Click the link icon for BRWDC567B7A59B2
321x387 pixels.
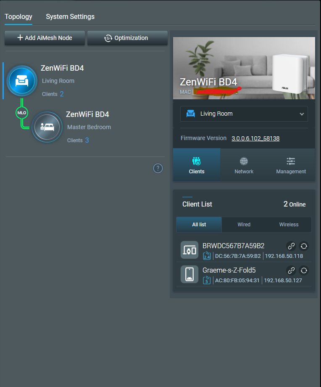pyautogui.click(x=291, y=246)
